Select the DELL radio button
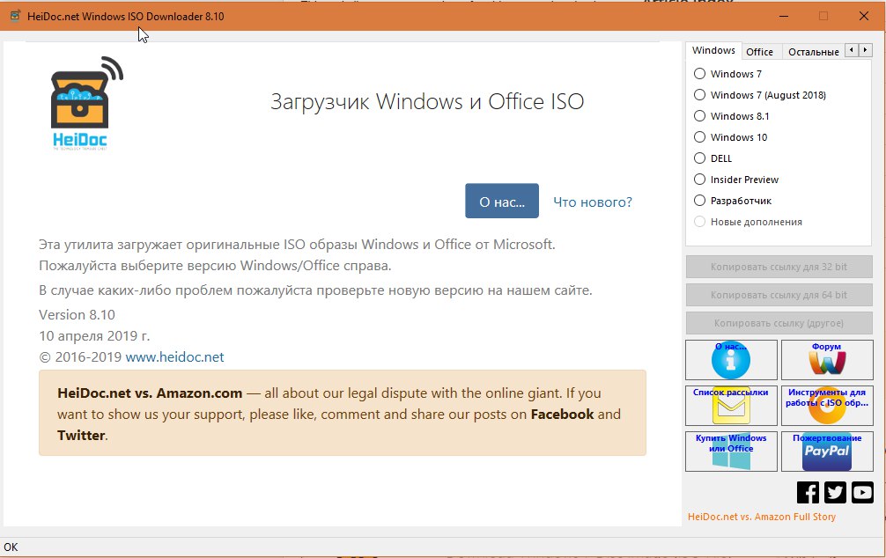The width and height of the screenshot is (886, 558). (x=699, y=158)
